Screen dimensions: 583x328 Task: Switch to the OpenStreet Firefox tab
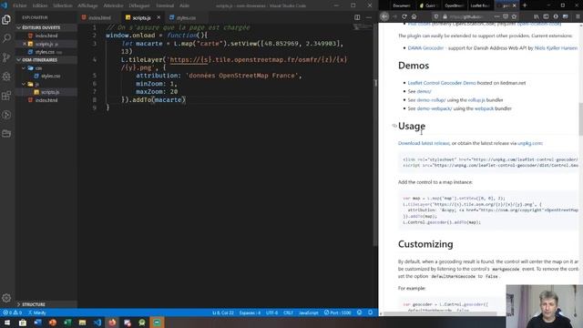454,5
